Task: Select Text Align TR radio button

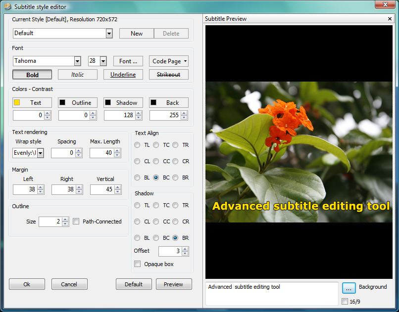Action: pos(175,145)
